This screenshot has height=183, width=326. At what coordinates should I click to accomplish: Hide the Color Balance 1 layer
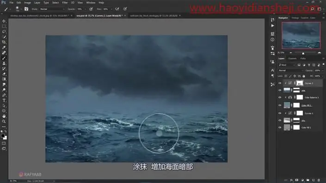(x=280, y=98)
